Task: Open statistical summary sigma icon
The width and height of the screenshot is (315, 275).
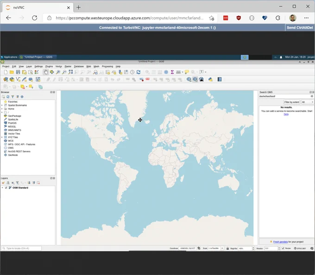Action: click(x=172, y=72)
